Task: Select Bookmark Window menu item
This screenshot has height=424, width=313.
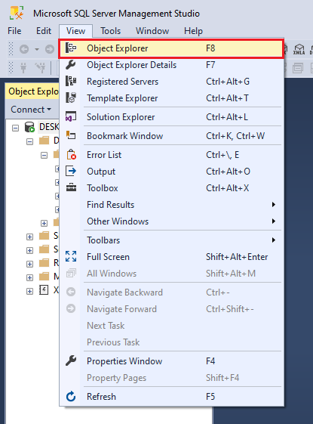Action: pyautogui.click(x=171, y=135)
